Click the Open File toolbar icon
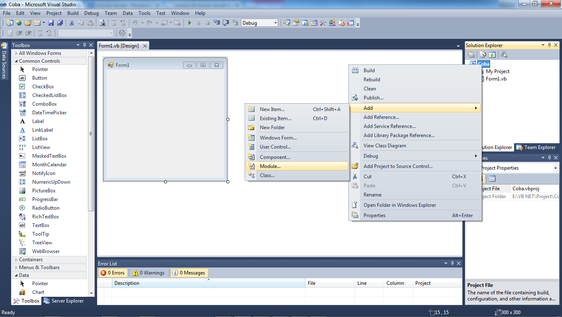The height and width of the screenshot is (317, 562). coord(28,23)
